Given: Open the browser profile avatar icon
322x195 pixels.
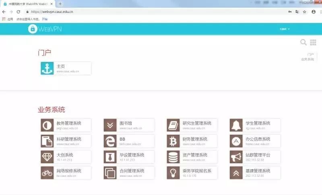Looking at the screenshot, I should click(314, 12).
